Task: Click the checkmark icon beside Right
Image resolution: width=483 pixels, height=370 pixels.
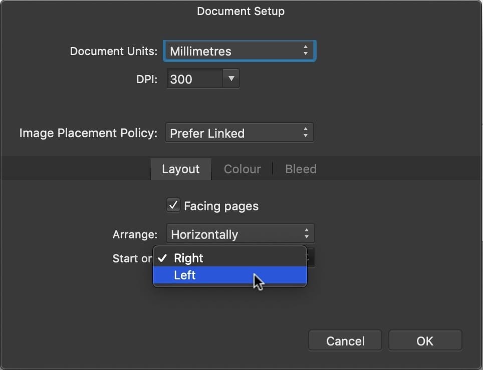Action: tap(162, 257)
